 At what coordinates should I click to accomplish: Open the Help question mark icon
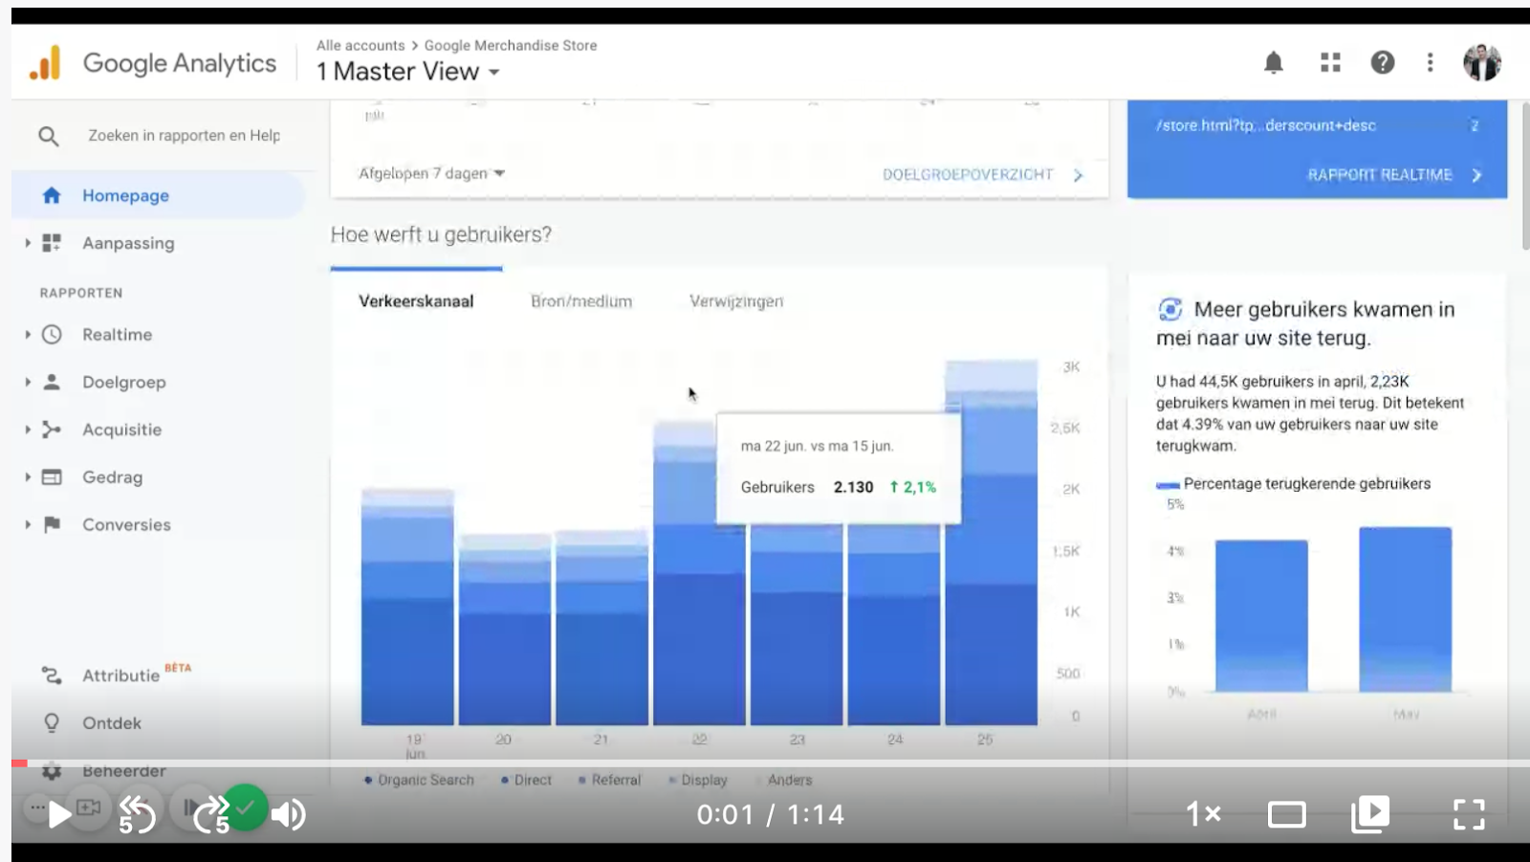click(1382, 63)
